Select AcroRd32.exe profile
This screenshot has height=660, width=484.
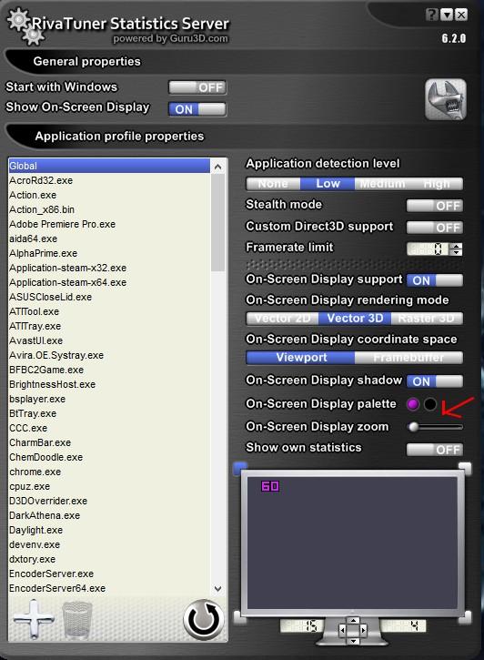point(109,180)
